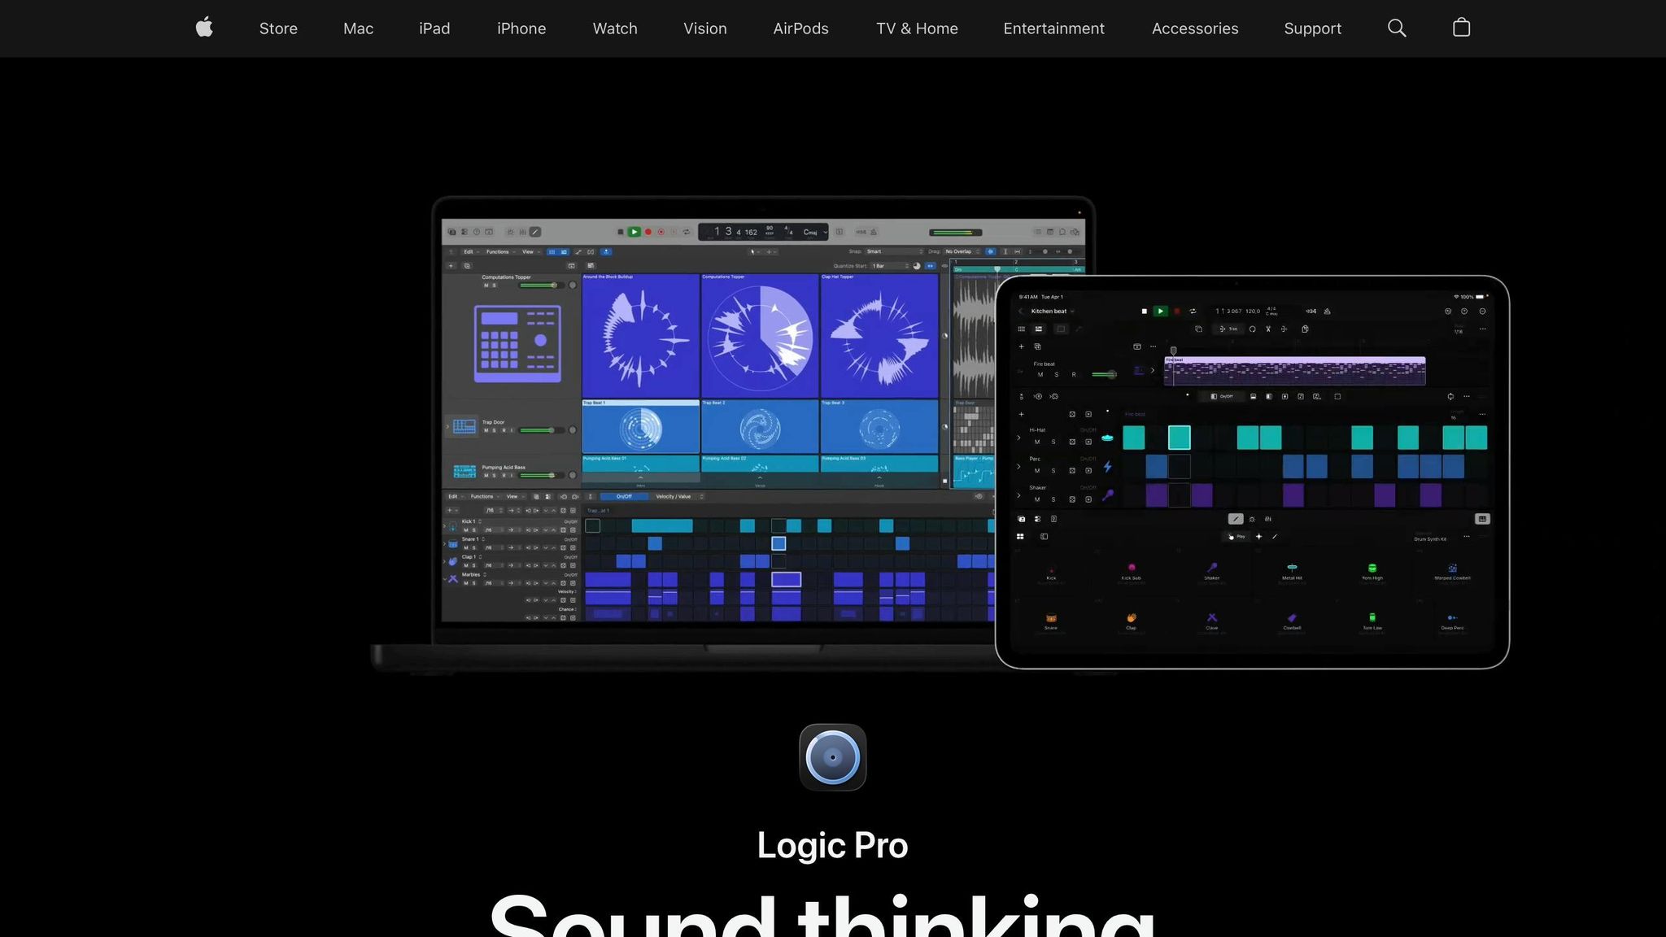The width and height of the screenshot is (1666, 937).
Task: Click the Stop button in the MacBook control bar
Action: pyautogui.click(x=620, y=232)
